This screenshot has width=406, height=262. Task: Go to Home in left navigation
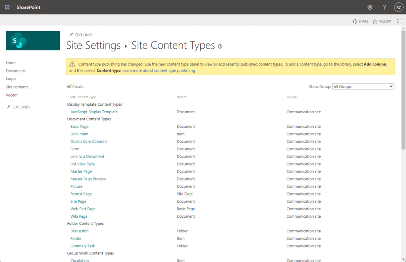click(11, 63)
